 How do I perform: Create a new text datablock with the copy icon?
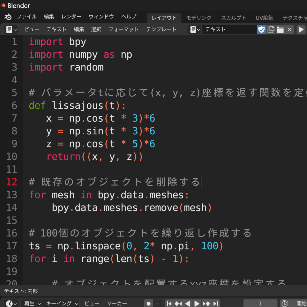coord(271,29)
